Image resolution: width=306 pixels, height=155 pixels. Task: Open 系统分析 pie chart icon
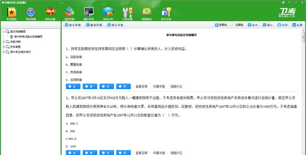108,14
